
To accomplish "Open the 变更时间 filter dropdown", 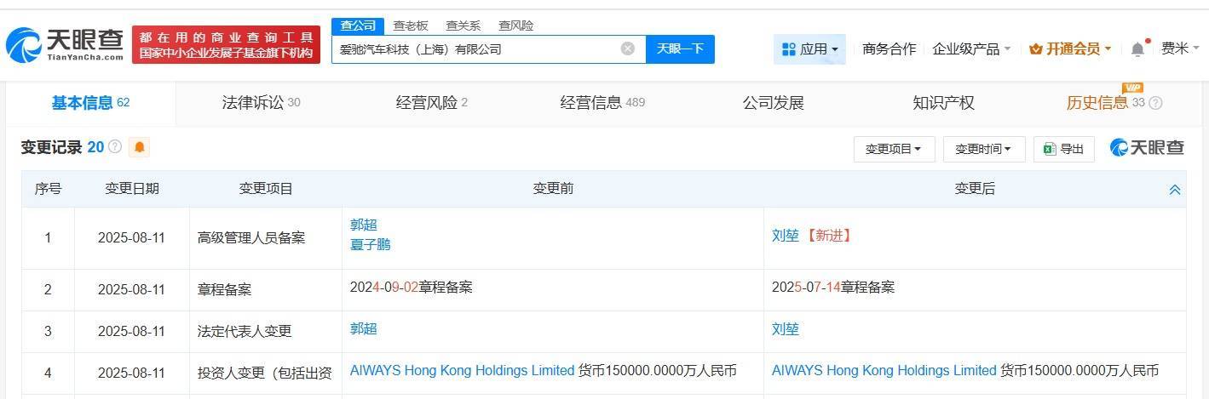I will (x=983, y=149).
